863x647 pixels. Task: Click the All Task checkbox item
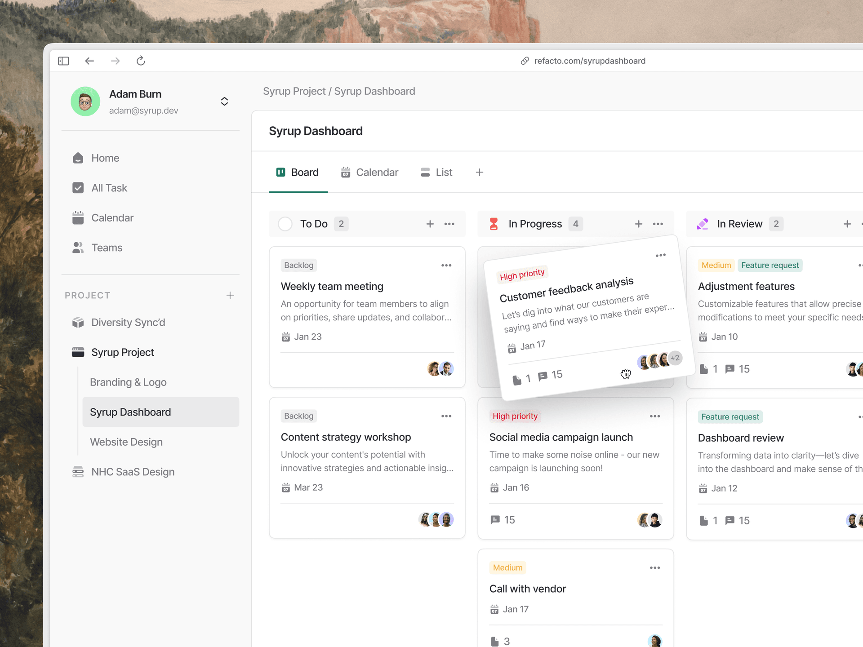click(109, 188)
